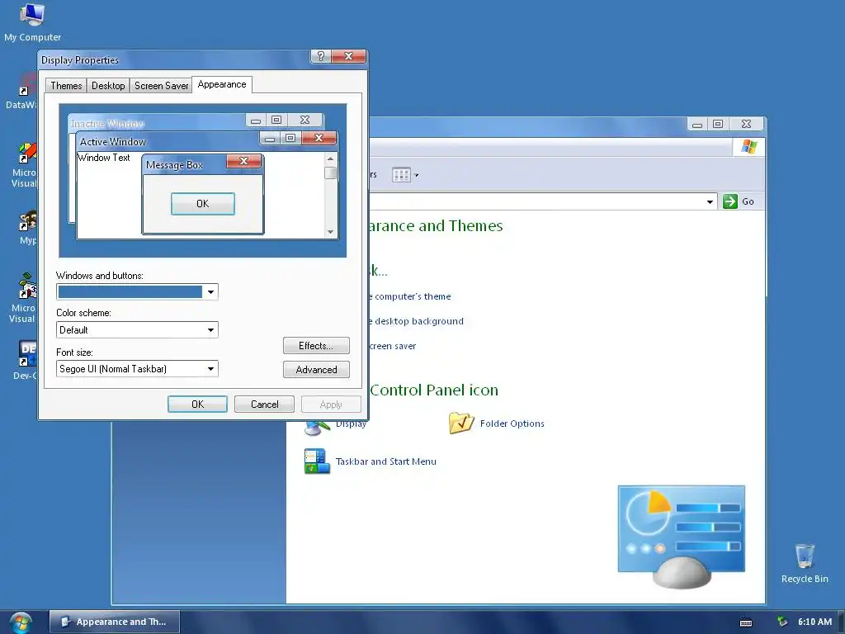Image resolution: width=845 pixels, height=634 pixels.
Task: Expand the address bar dropdown arrow
Action: (x=710, y=202)
